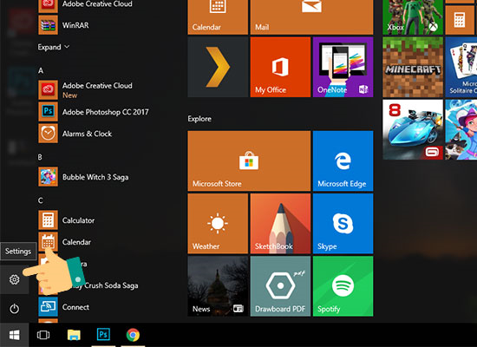
Task: Open the Microsoft Edge tile
Action: point(343,160)
